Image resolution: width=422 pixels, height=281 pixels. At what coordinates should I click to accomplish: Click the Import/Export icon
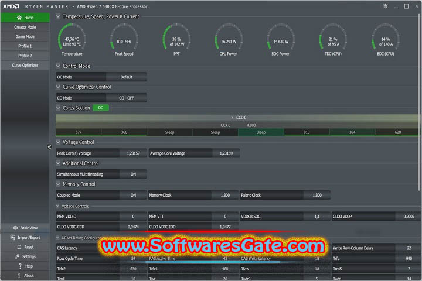[x=13, y=237]
